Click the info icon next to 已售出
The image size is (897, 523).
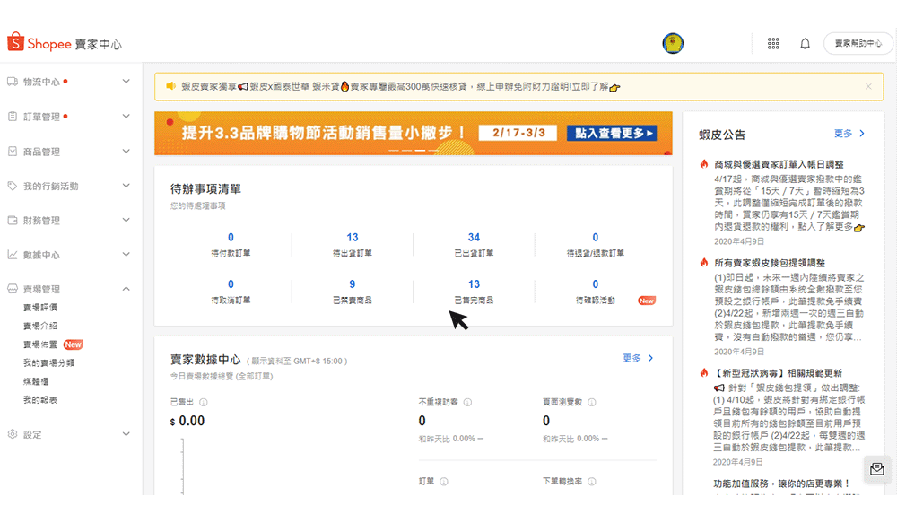pos(204,403)
